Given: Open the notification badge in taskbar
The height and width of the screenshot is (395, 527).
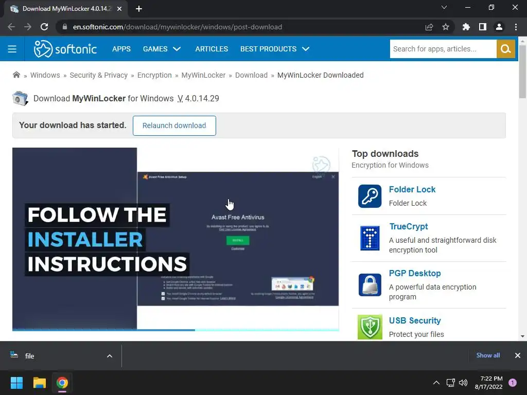Looking at the screenshot, I should [513, 383].
